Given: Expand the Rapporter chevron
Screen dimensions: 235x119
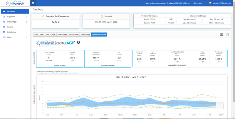Looking at the screenshot, I should pos(26,17).
